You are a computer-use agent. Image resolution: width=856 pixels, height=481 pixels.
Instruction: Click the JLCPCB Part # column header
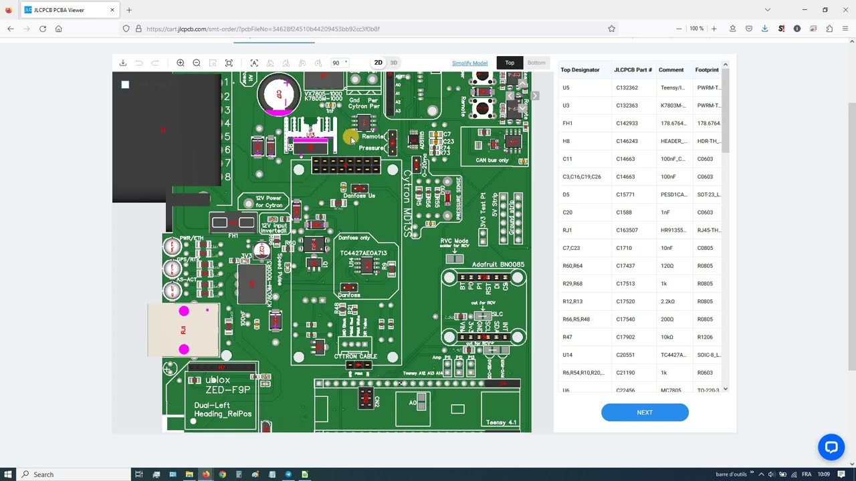[x=633, y=69]
